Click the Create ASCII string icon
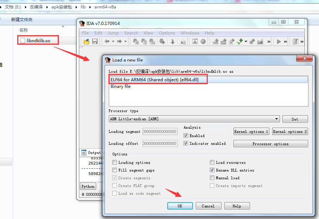Image resolution: width=319 pixels, height=219 pixels. pyautogui.click(x=232, y=41)
